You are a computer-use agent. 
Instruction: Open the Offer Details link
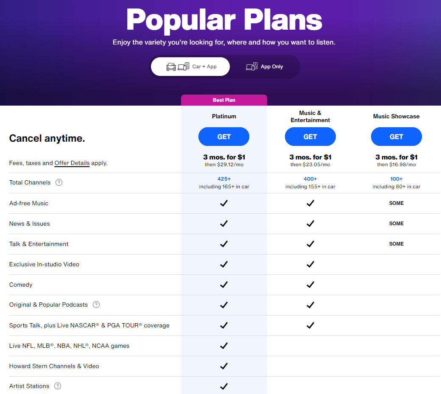[x=72, y=163]
